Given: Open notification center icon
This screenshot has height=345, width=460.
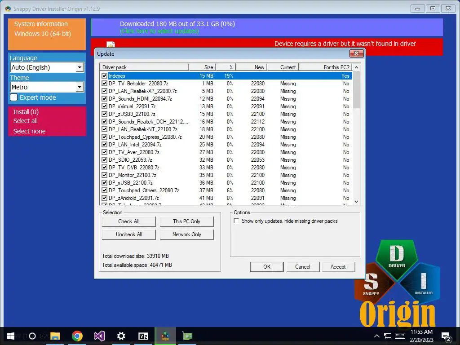Looking at the screenshot, I should (x=446, y=336).
